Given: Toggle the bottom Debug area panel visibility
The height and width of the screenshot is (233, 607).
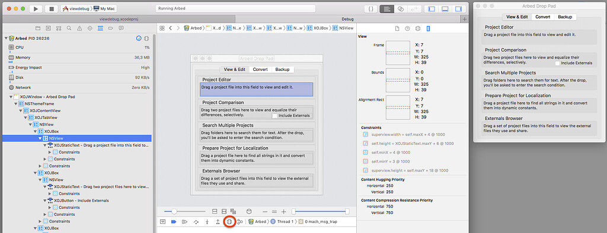Looking at the screenshot, I should 445,9.
